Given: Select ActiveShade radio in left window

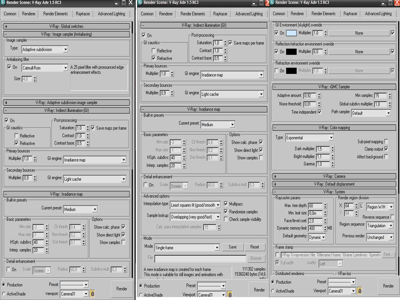Looking at the screenshot, I should click(x=4, y=294).
